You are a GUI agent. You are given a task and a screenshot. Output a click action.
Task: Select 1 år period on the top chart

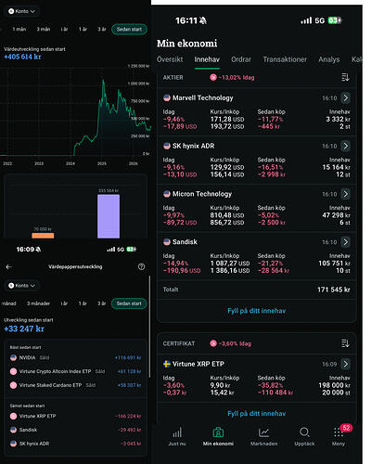(83, 29)
